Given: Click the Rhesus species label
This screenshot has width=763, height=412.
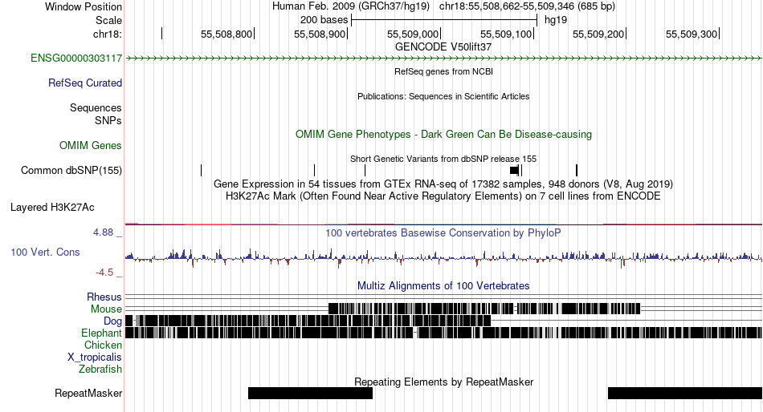Looking at the screenshot, I should coord(104,297).
